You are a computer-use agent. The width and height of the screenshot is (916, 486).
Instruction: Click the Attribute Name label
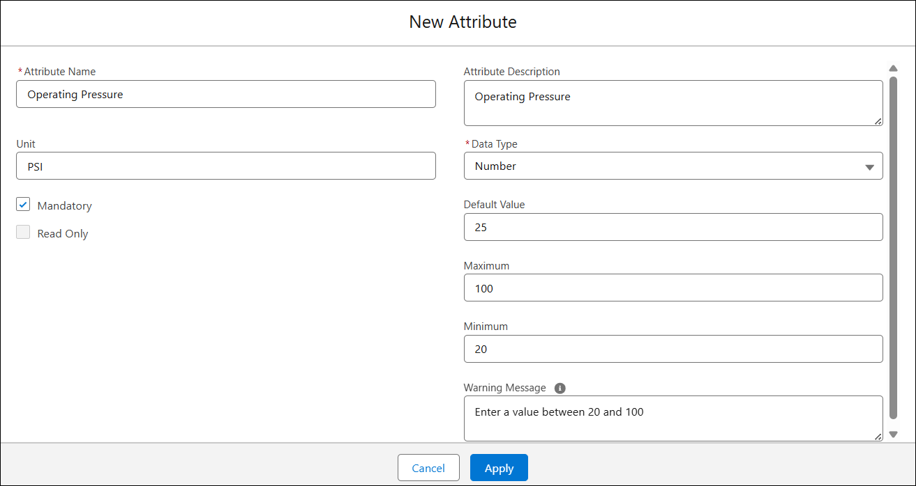[x=60, y=71]
